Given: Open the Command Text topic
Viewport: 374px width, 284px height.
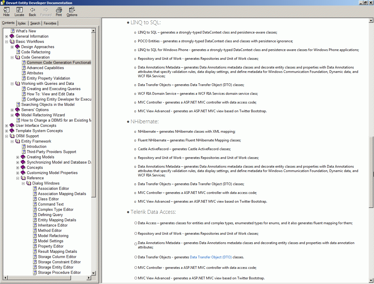Looking at the screenshot, I should pos(51,204).
